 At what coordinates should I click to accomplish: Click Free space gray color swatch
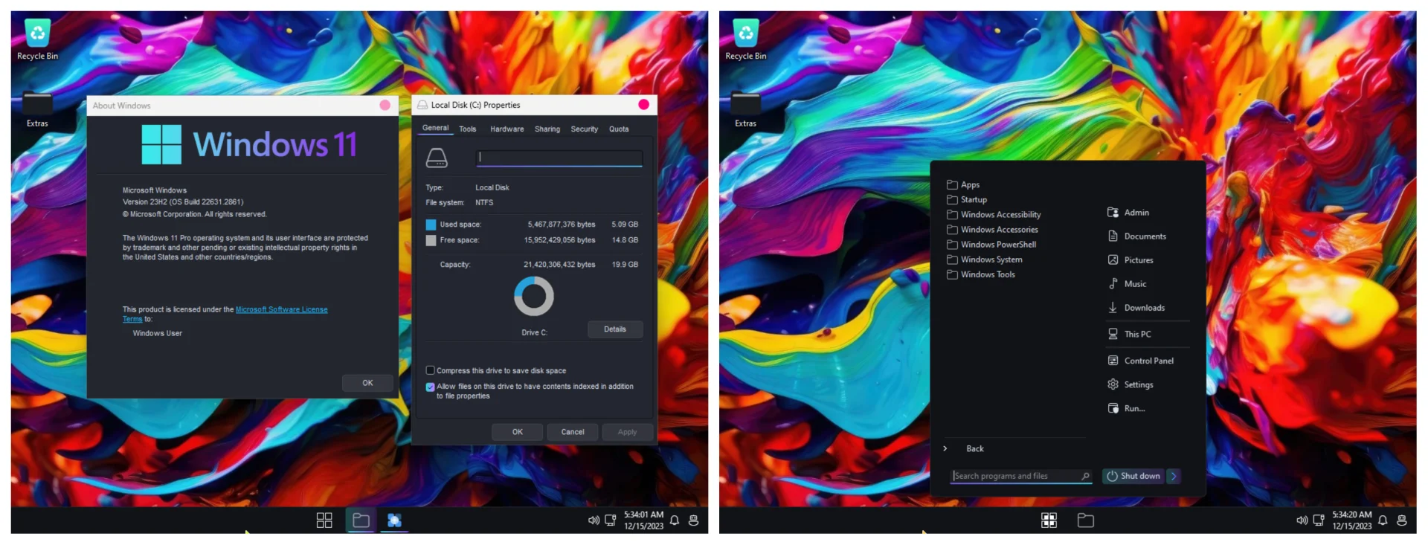[431, 240]
